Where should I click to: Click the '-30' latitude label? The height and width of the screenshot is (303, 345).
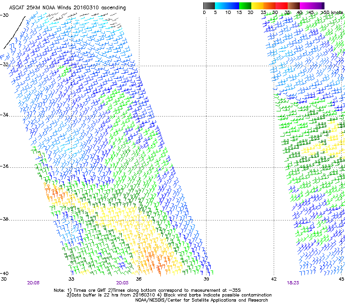pos(4,15)
